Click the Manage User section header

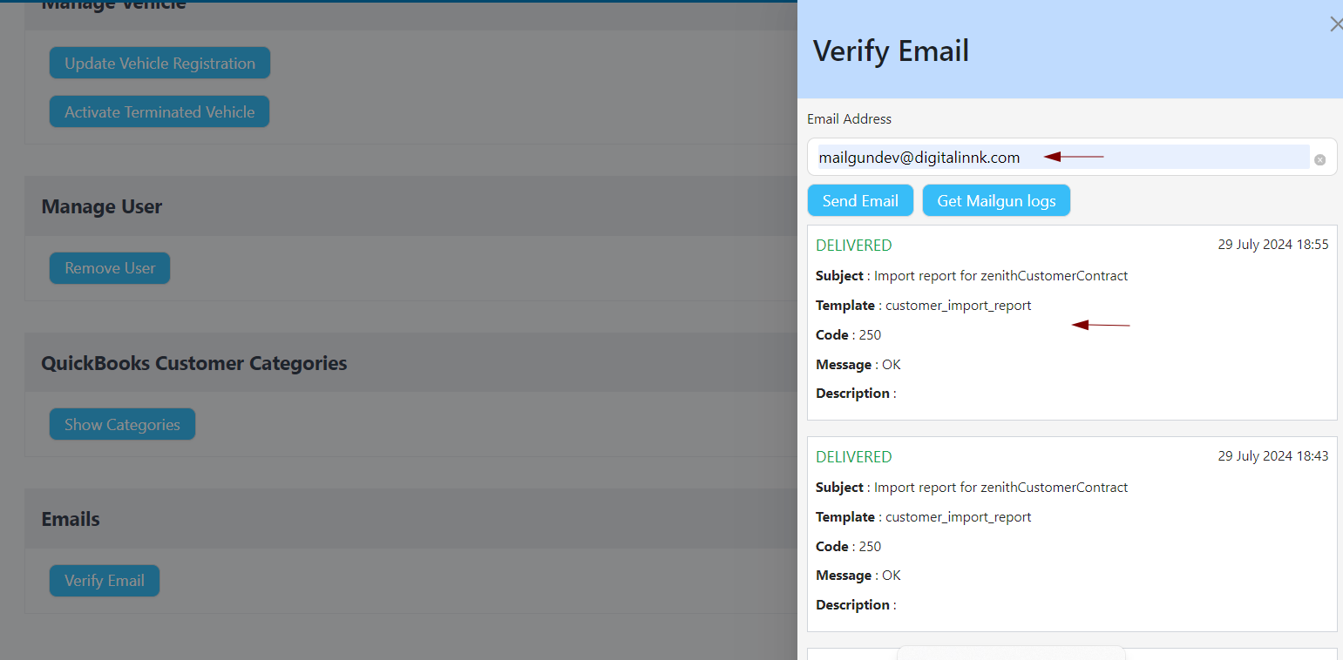102,206
